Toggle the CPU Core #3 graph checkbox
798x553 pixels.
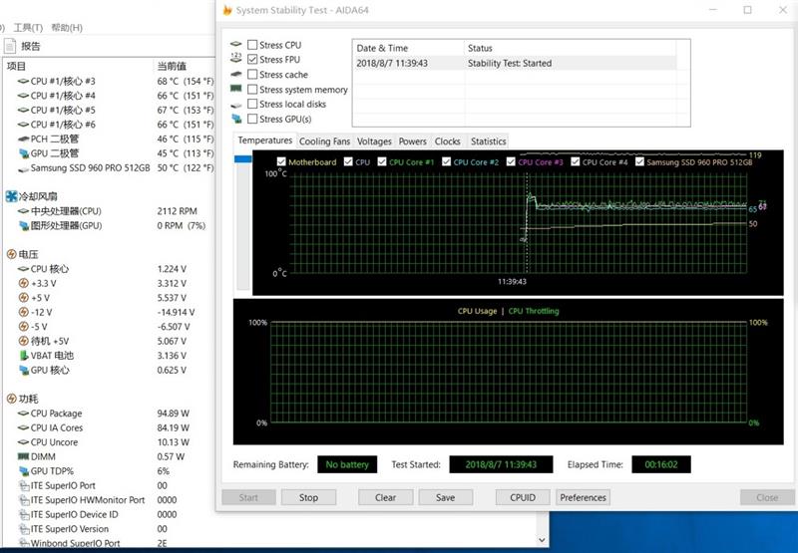click(x=511, y=161)
